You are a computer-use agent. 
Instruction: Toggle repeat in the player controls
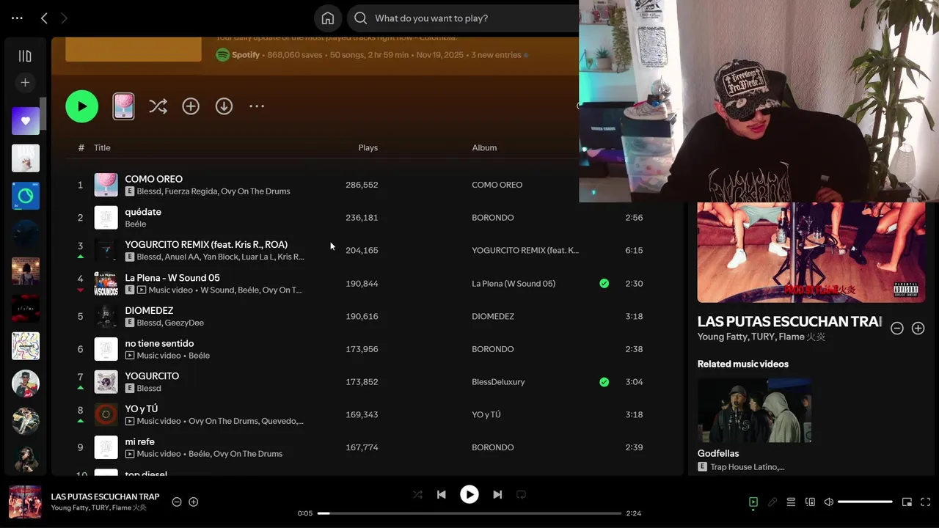click(x=521, y=494)
